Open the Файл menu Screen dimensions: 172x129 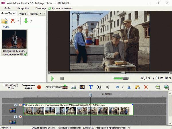pos(7,8)
